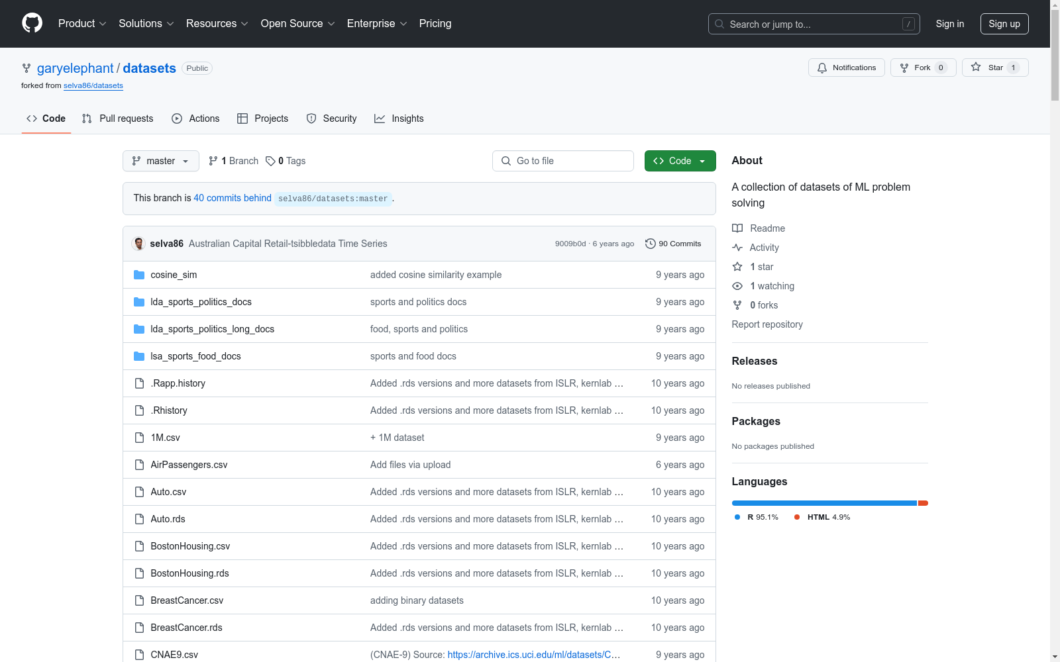Click the star icon next to 1 star
The height and width of the screenshot is (662, 1060).
pyautogui.click(x=737, y=267)
